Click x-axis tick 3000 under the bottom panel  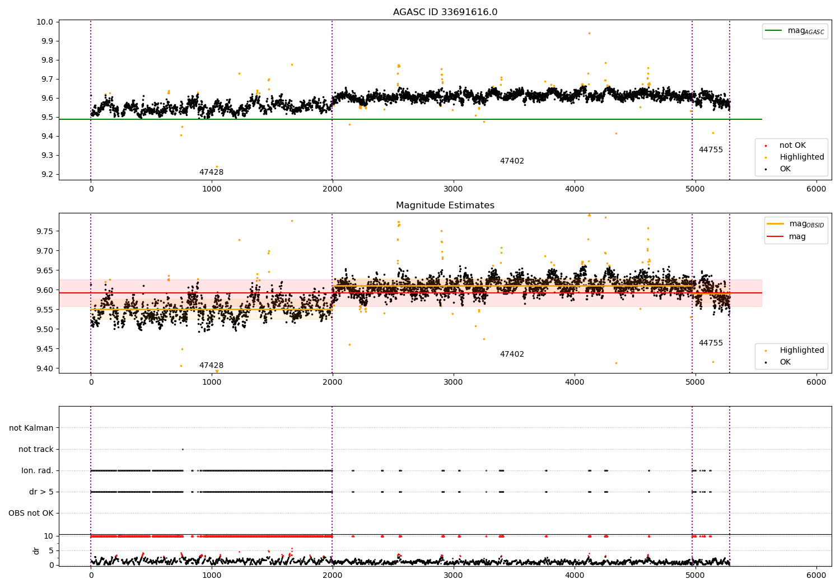click(453, 575)
